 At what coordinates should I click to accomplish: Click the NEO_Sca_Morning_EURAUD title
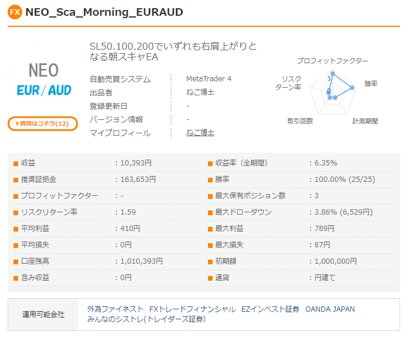tap(104, 12)
